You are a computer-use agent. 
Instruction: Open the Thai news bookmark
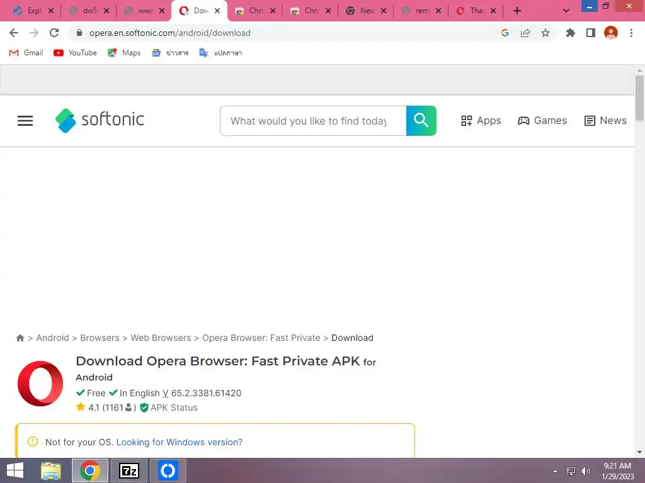coord(170,53)
